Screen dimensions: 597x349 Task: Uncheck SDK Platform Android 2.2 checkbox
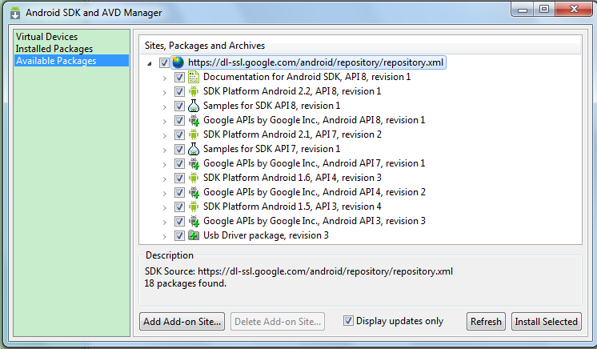point(179,92)
